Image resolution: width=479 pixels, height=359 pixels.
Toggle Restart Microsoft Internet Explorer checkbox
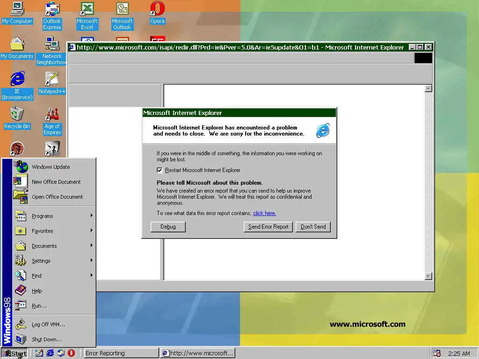coord(160,170)
